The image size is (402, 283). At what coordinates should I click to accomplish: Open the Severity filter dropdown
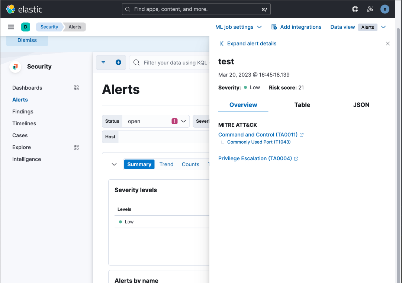(x=202, y=121)
